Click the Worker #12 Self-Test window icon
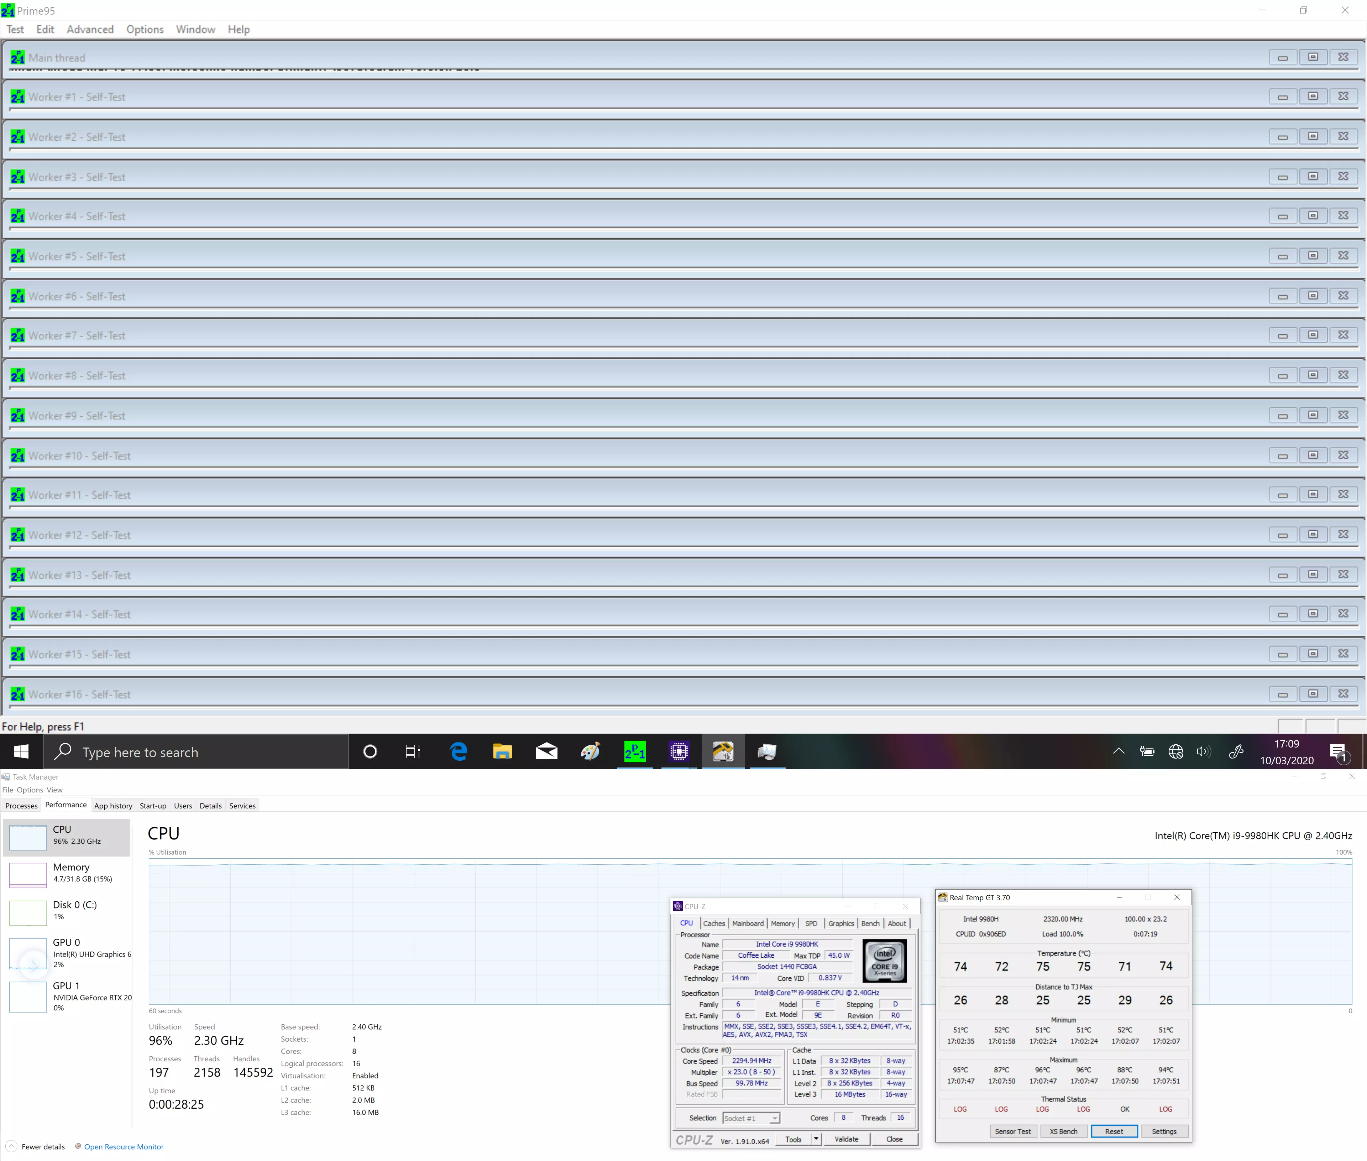Image resolution: width=1367 pixels, height=1161 pixels. coord(18,535)
